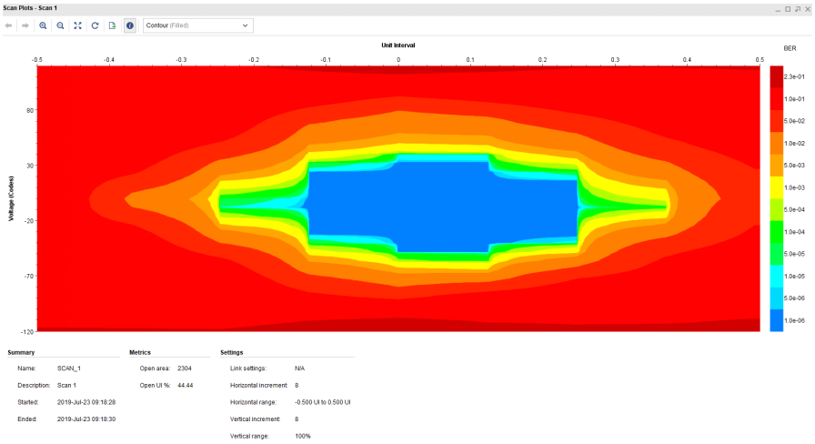Click the dark red legend band at top
Viewport: 815px width, 444px height.
click(x=777, y=76)
